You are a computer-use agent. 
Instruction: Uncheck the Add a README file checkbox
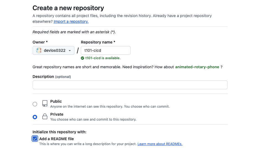pyautogui.click(x=35, y=139)
